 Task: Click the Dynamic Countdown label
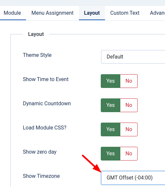(x=47, y=104)
